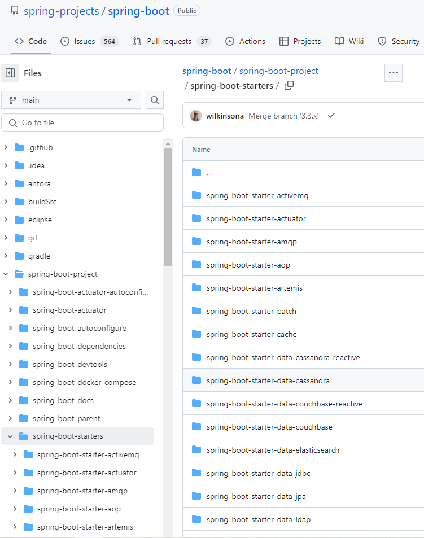Click the file tree vertical scrollbar

[168, 207]
